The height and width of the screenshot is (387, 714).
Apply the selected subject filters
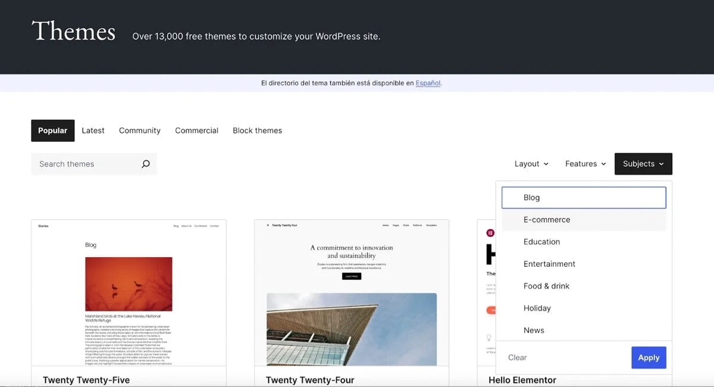click(x=649, y=358)
